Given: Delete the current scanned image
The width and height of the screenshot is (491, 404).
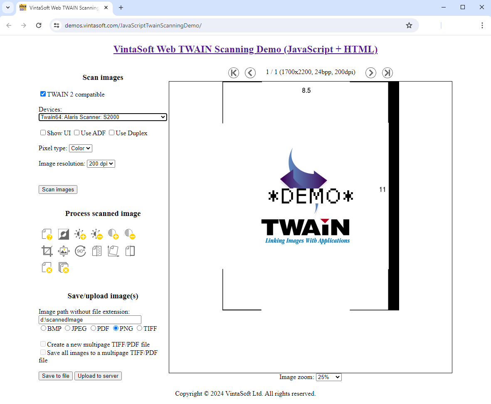Looking at the screenshot, I should click(x=47, y=268).
